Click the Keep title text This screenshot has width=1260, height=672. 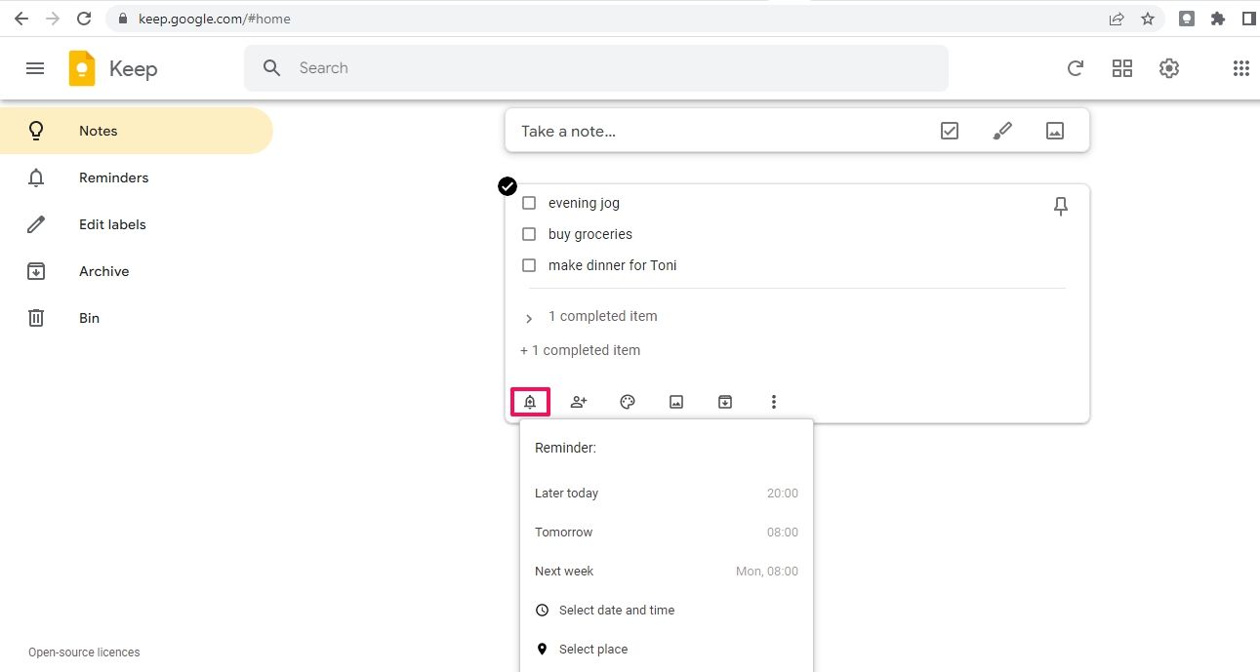[133, 68]
